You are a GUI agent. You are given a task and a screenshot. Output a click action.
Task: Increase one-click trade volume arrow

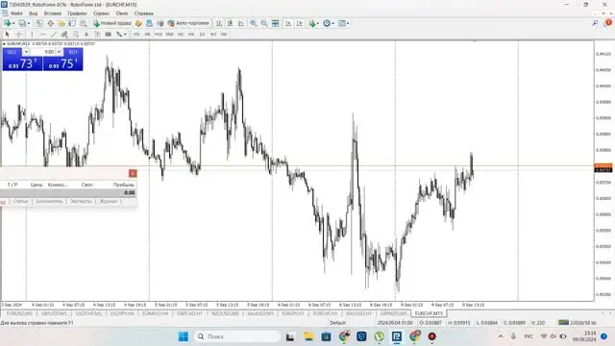point(60,52)
